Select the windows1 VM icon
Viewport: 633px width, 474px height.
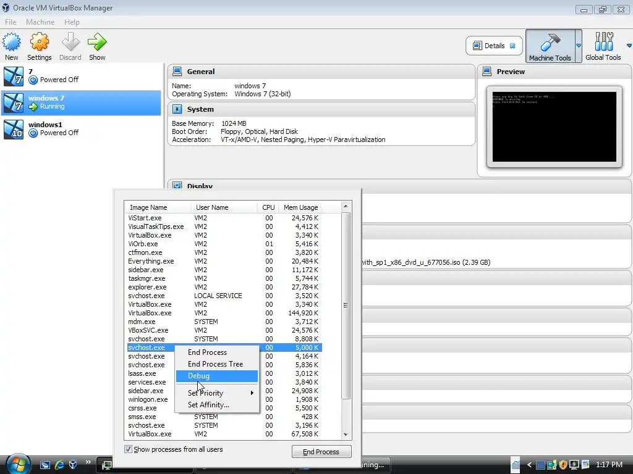[x=14, y=130]
